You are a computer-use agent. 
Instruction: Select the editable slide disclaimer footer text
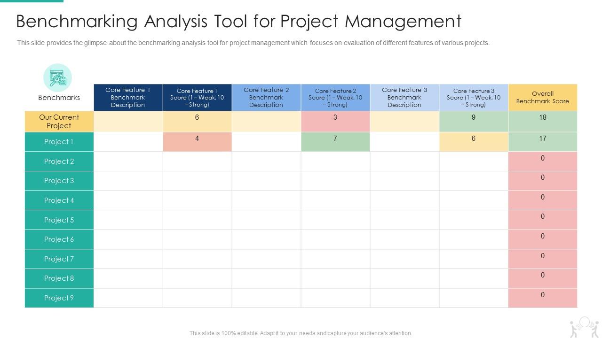(x=300, y=333)
